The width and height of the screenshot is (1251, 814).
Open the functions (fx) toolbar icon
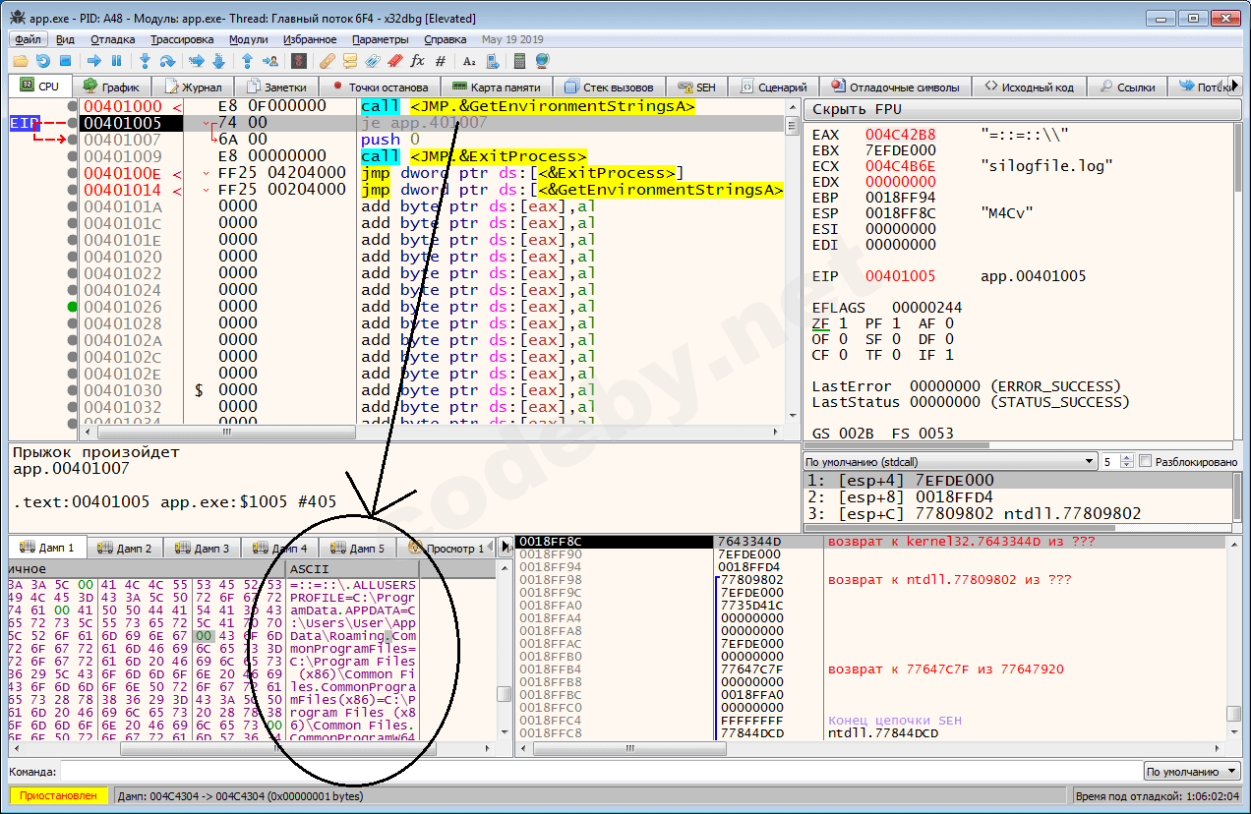(417, 61)
